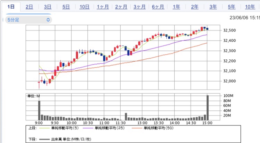Click the 32,200 price axis label
The image size is (260, 143).
click(x=229, y=61)
